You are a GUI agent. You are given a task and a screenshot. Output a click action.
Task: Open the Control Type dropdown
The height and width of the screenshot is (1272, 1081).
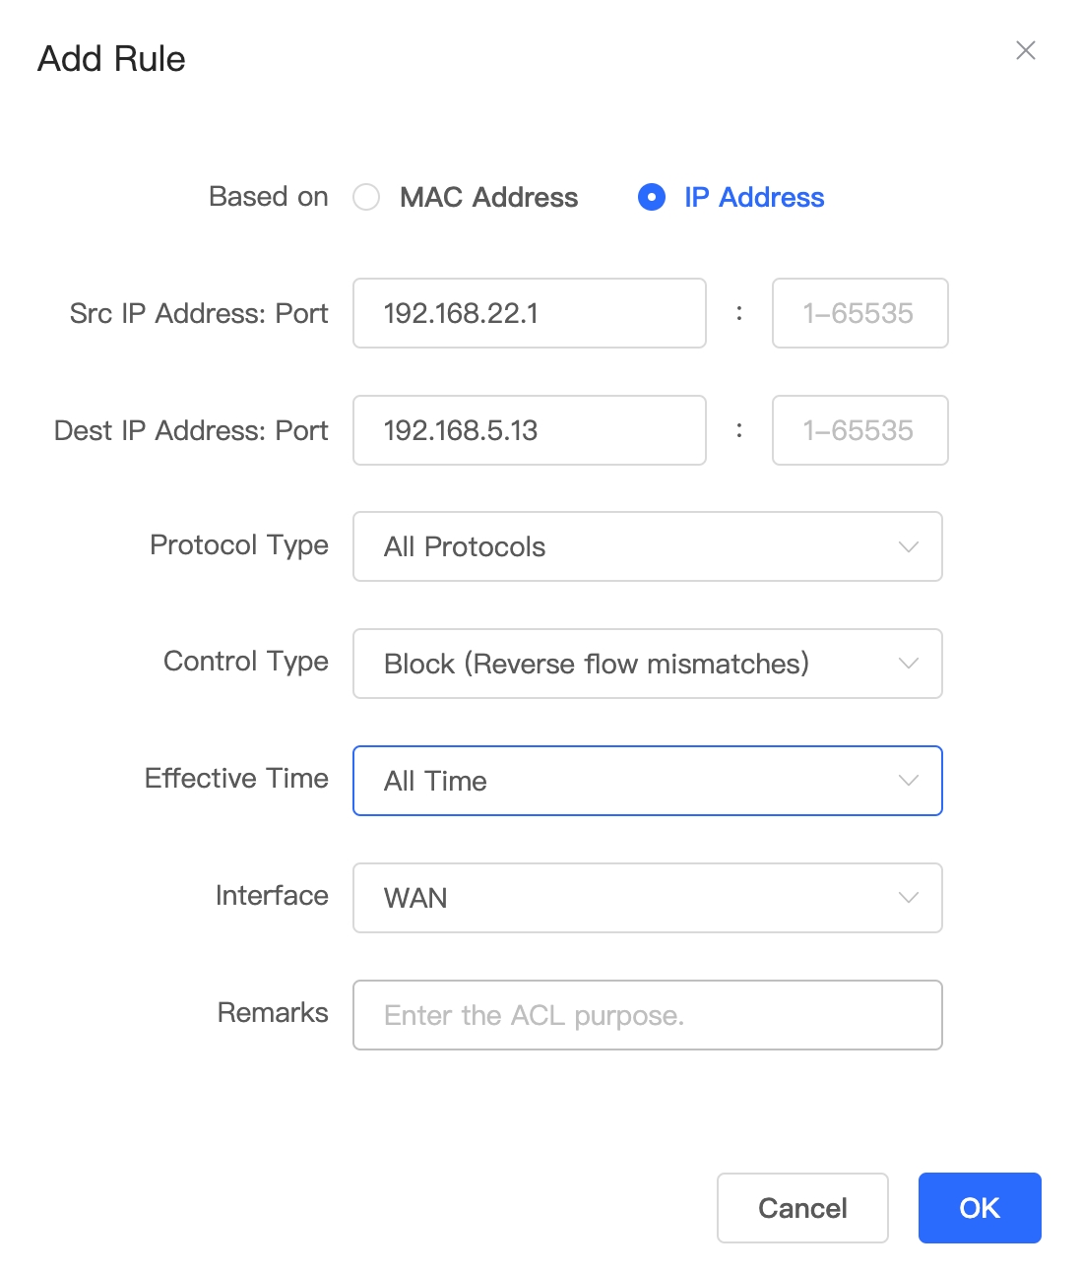(x=648, y=664)
